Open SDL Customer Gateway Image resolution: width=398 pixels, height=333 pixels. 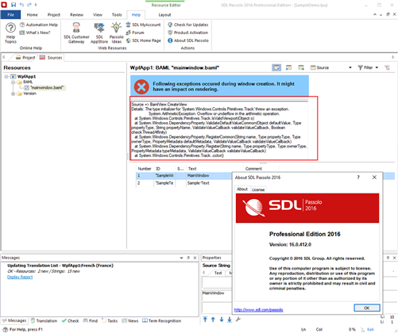coord(76,33)
